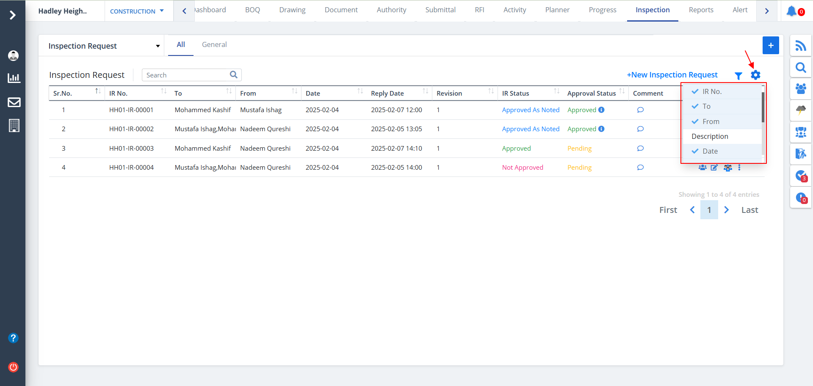Open the blue help question mark icon
The width and height of the screenshot is (813, 386).
click(x=14, y=338)
